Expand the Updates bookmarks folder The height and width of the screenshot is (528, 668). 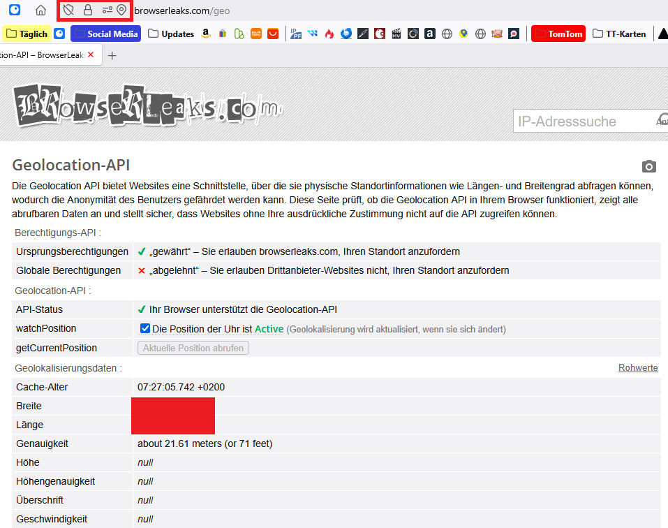click(171, 34)
